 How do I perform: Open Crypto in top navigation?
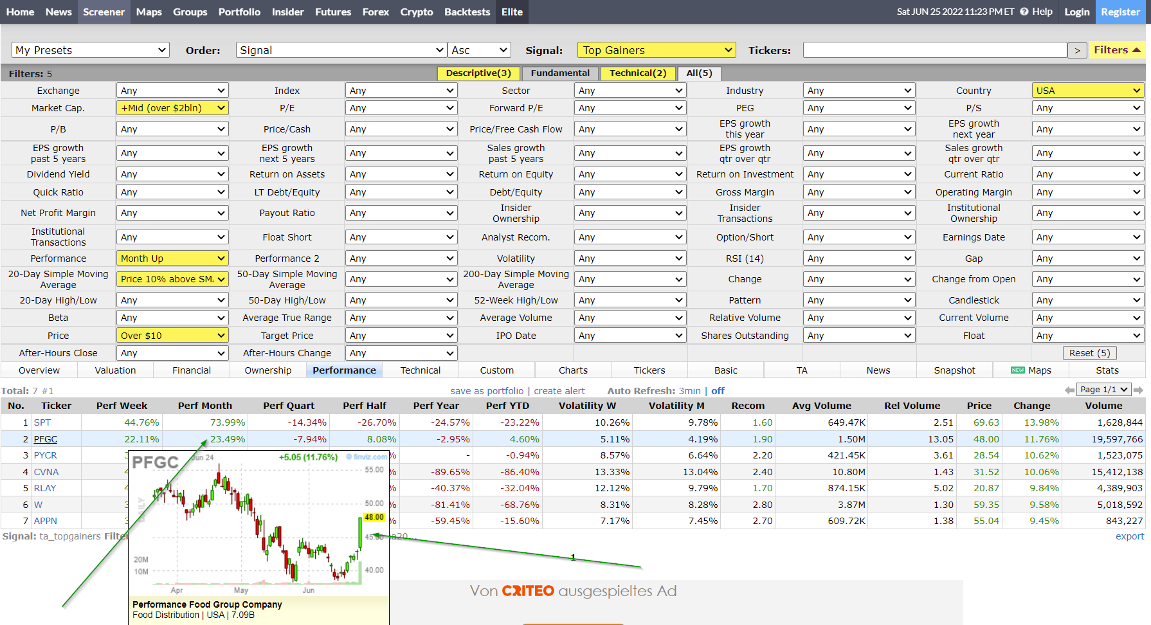point(417,12)
